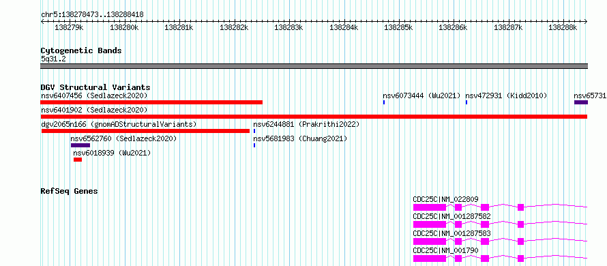
Task: Open nsv6401902 (Sedlazeck2020) variant label
Action: point(94,110)
